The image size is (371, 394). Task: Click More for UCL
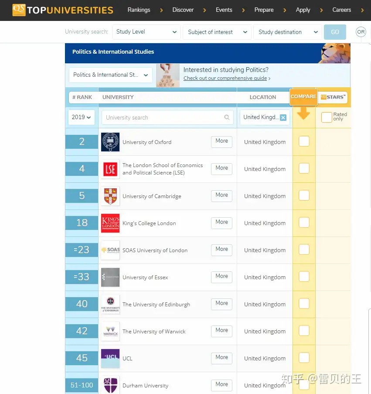coord(221,358)
